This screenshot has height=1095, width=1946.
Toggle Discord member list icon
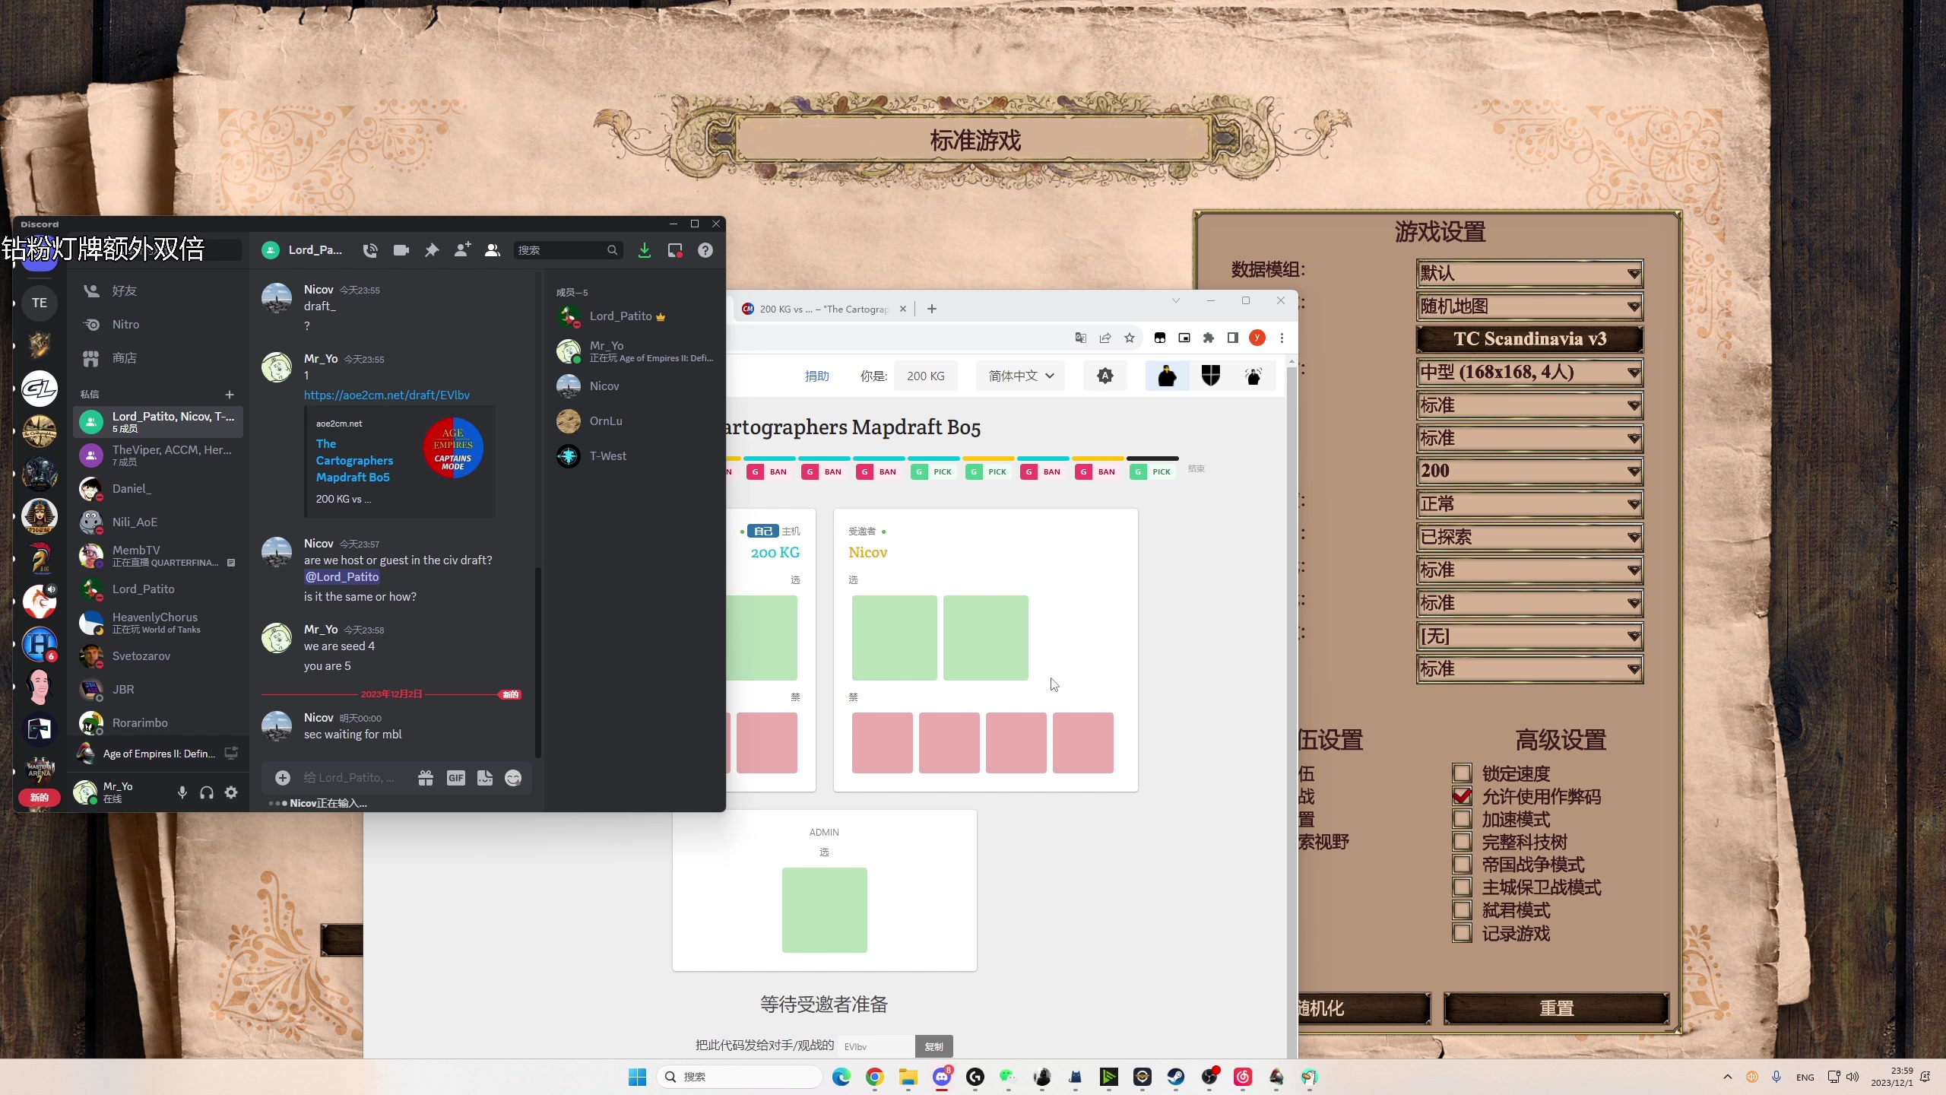(x=493, y=250)
